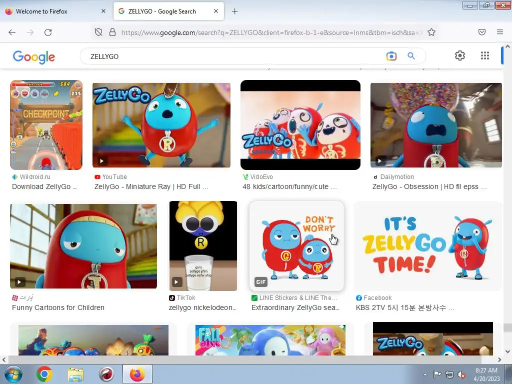The height and width of the screenshot is (384, 512).
Task: Open the Fall Guys image thumbnail
Action: pos(270,340)
